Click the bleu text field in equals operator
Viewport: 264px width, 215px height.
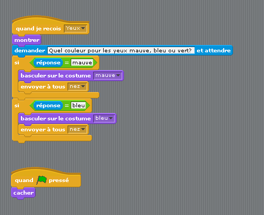79,106
